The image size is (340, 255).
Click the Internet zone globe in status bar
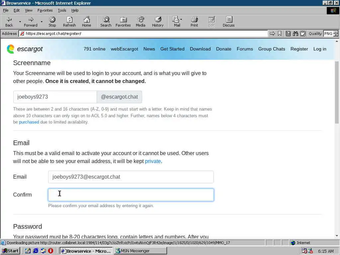[293, 243]
